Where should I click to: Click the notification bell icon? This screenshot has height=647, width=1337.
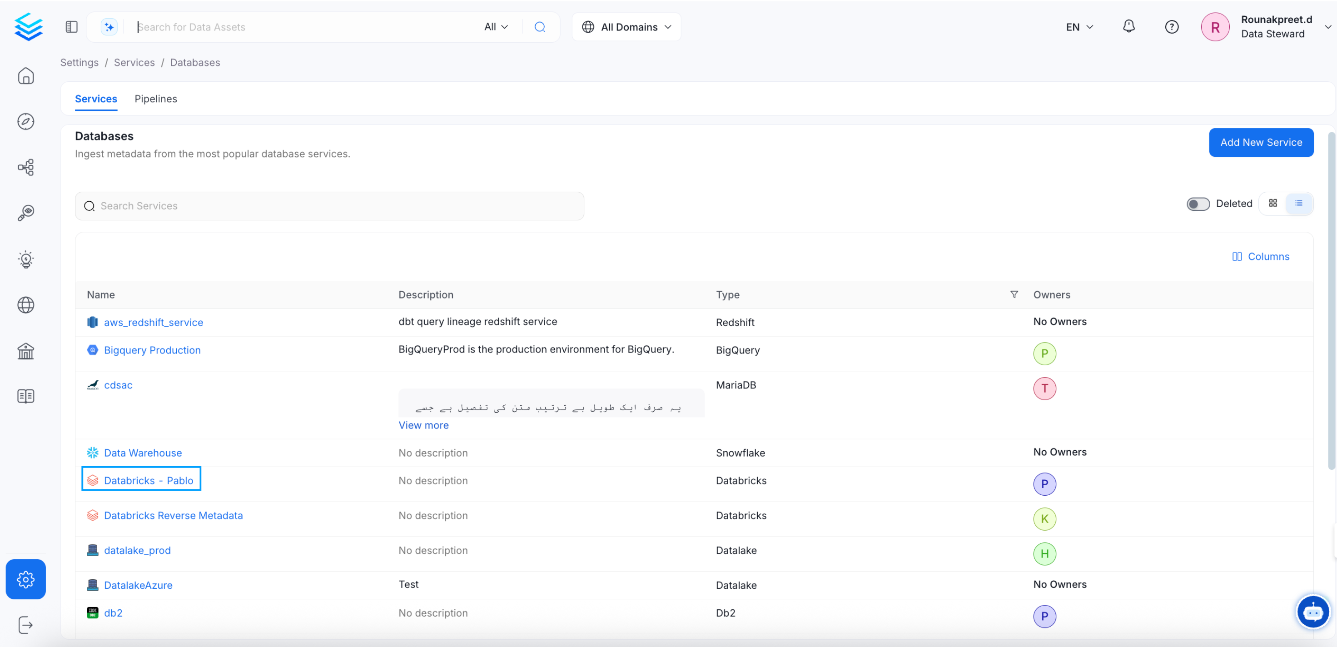(x=1129, y=26)
